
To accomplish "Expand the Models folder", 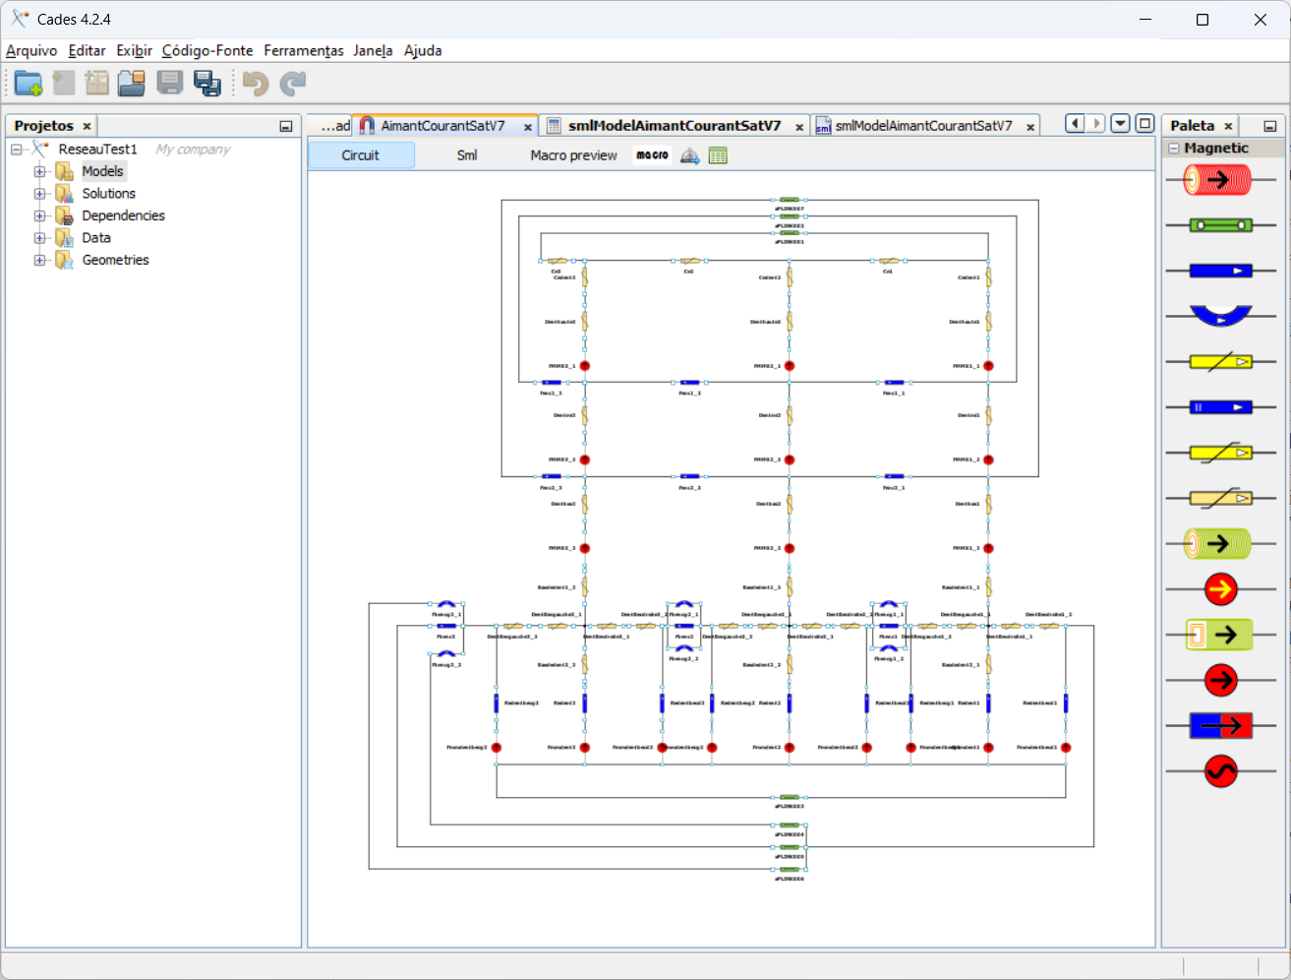I will [x=39, y=171].
